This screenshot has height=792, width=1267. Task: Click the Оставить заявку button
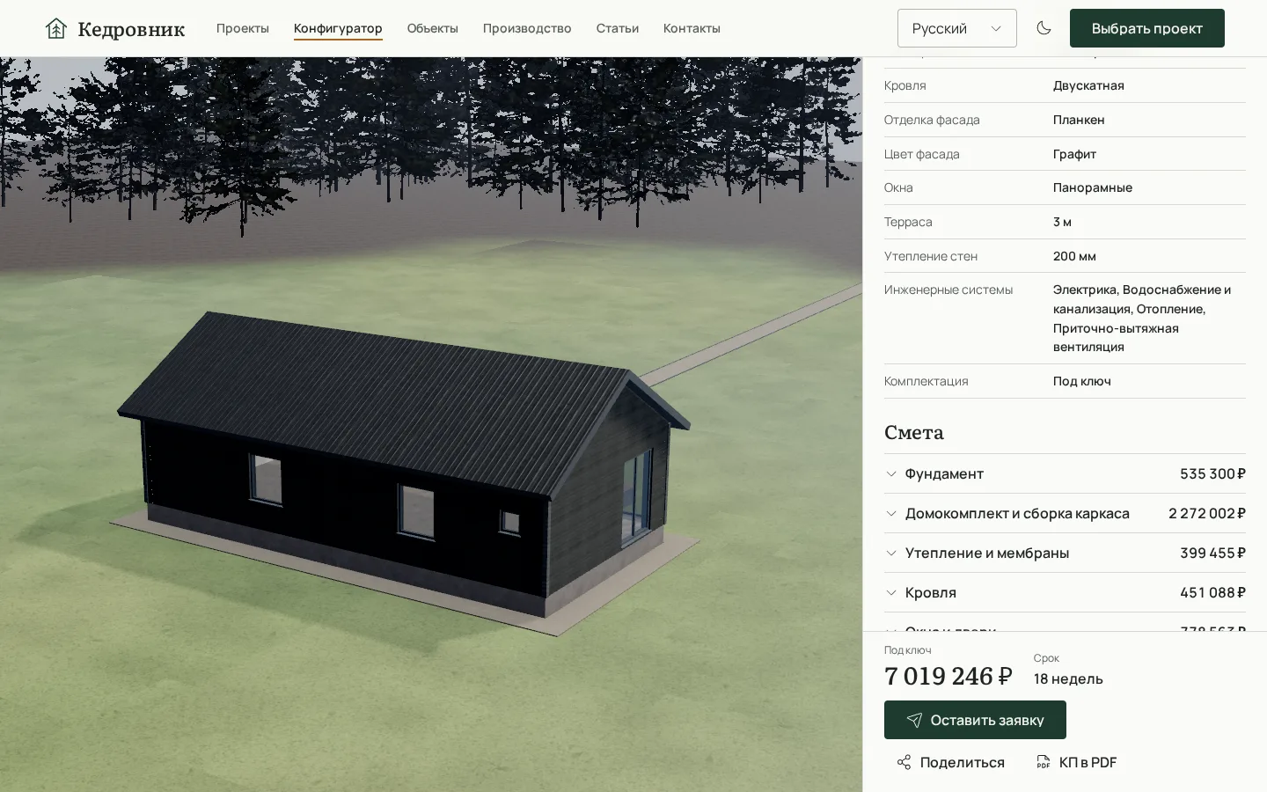tap(975, 720)
